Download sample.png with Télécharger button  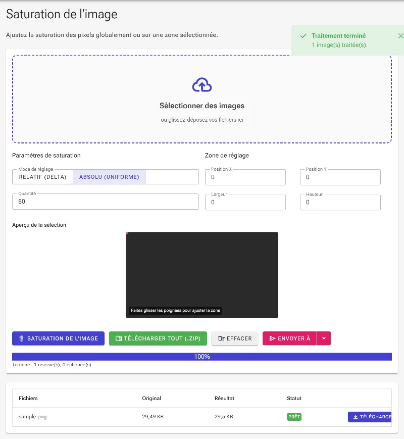tap(370, 417)
